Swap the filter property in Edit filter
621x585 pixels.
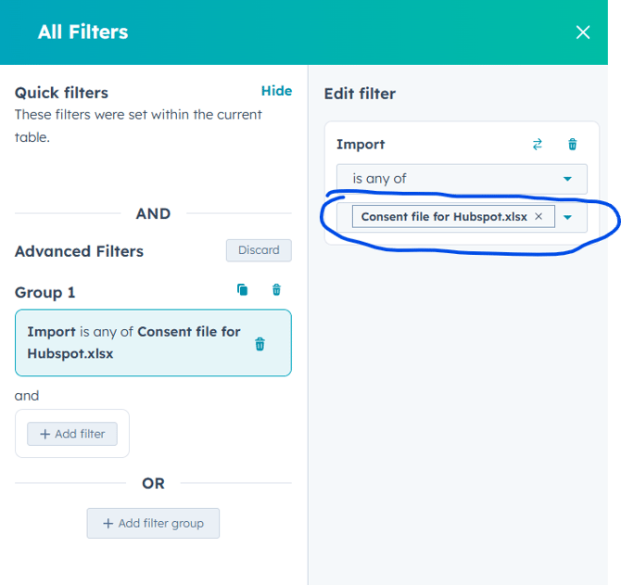538,145
